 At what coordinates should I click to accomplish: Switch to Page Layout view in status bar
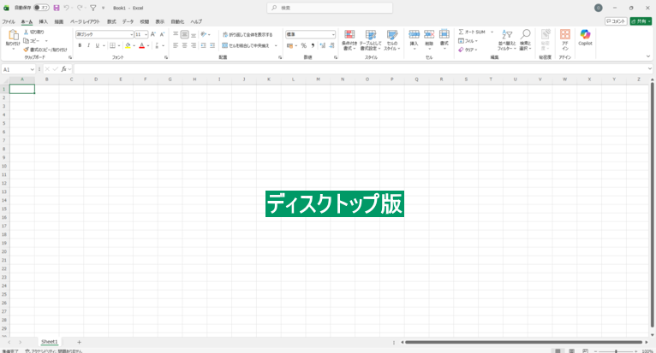(x=571, y=351)
